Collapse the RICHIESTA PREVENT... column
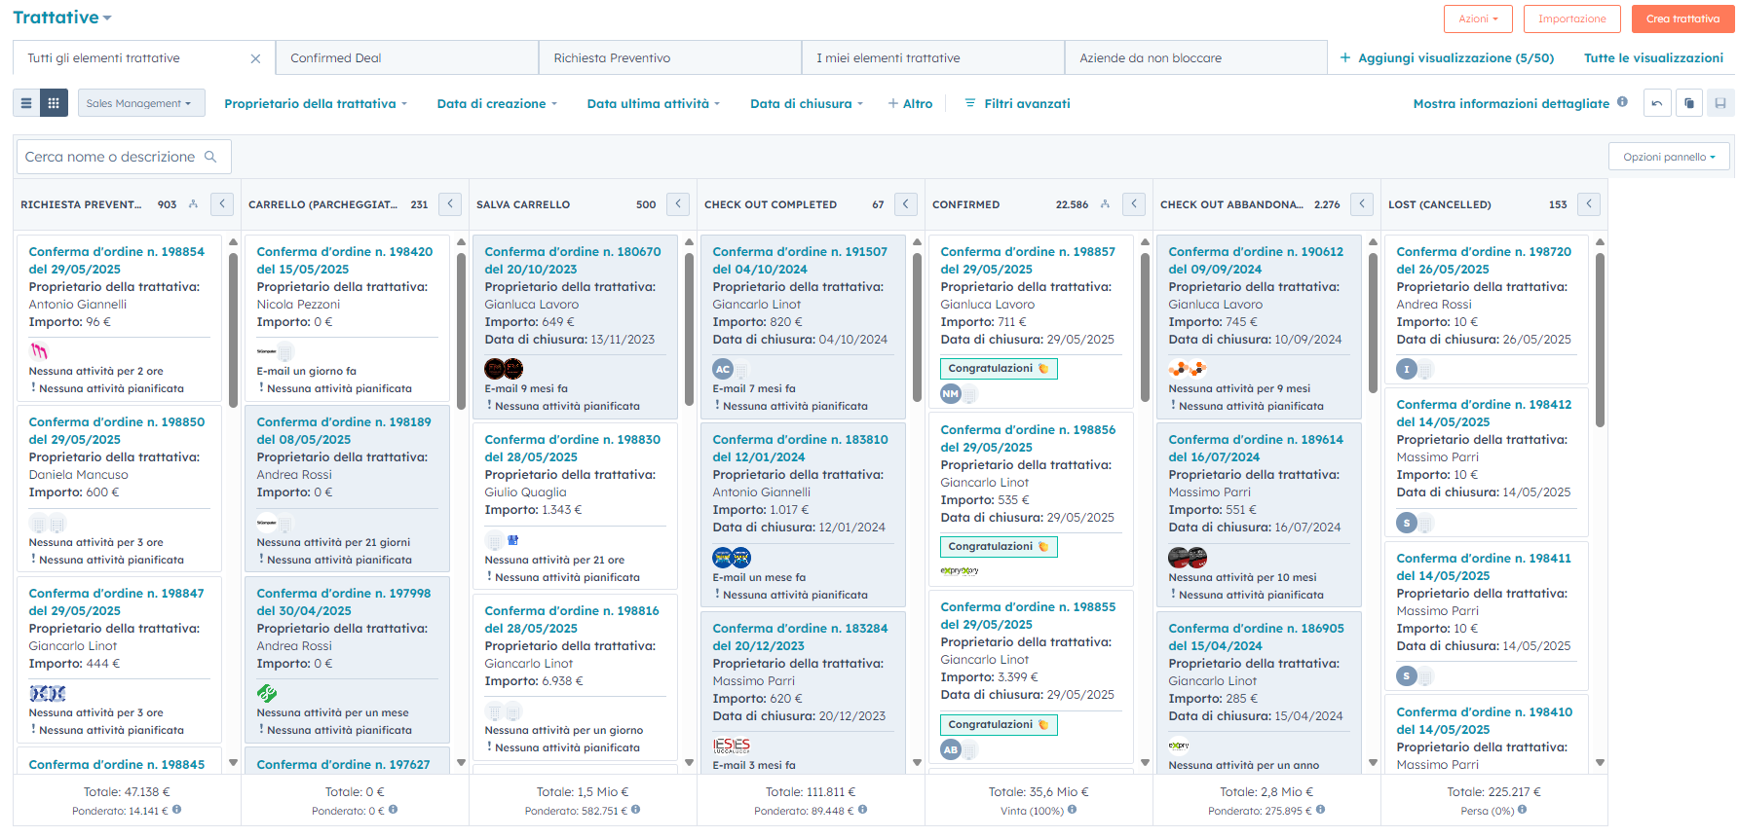 click(x=222, y=204)
